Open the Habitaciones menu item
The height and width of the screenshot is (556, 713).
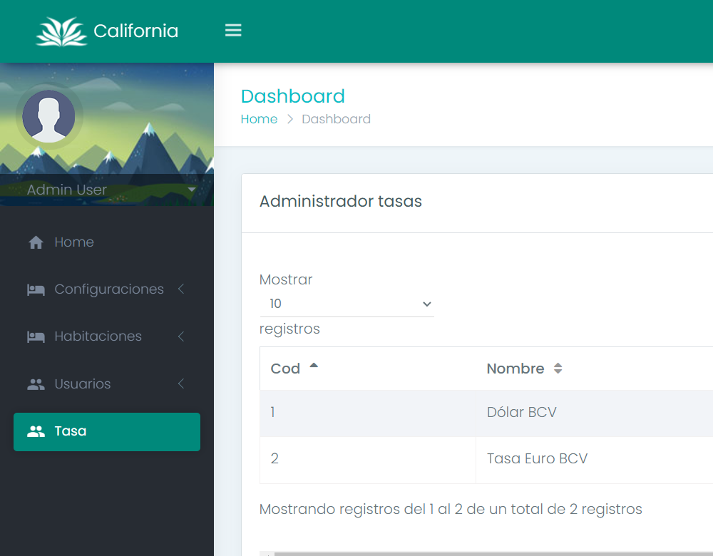point(107,336)
